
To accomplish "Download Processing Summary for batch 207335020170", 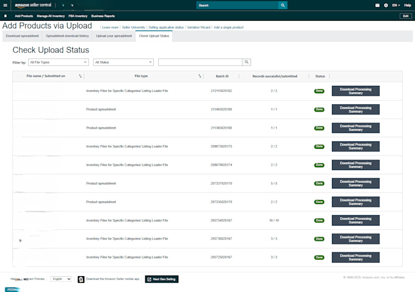I will [x=355, y=202].
